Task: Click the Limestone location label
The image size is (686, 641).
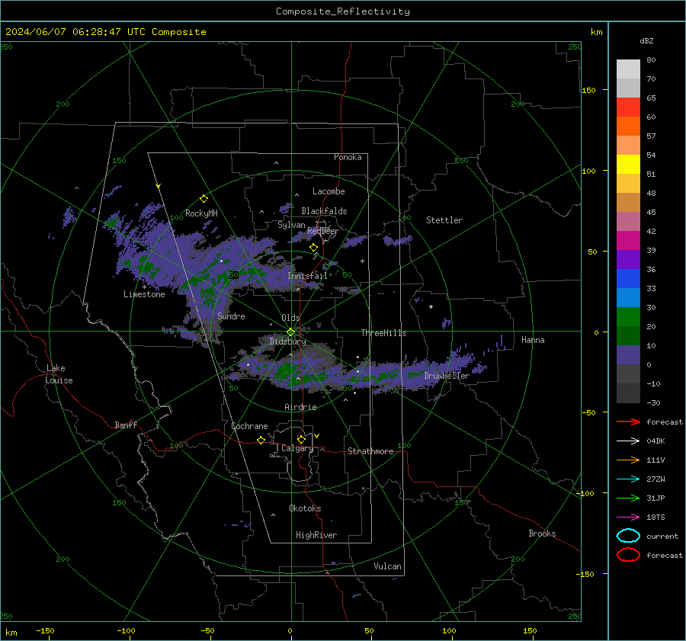Action: pyautogui.click(x=144, y=294)
